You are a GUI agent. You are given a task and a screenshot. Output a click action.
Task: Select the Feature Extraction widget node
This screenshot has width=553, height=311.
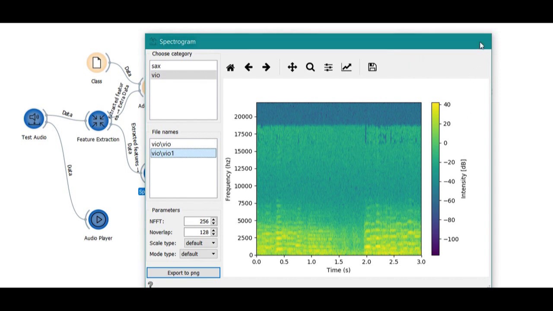point(98,121)
